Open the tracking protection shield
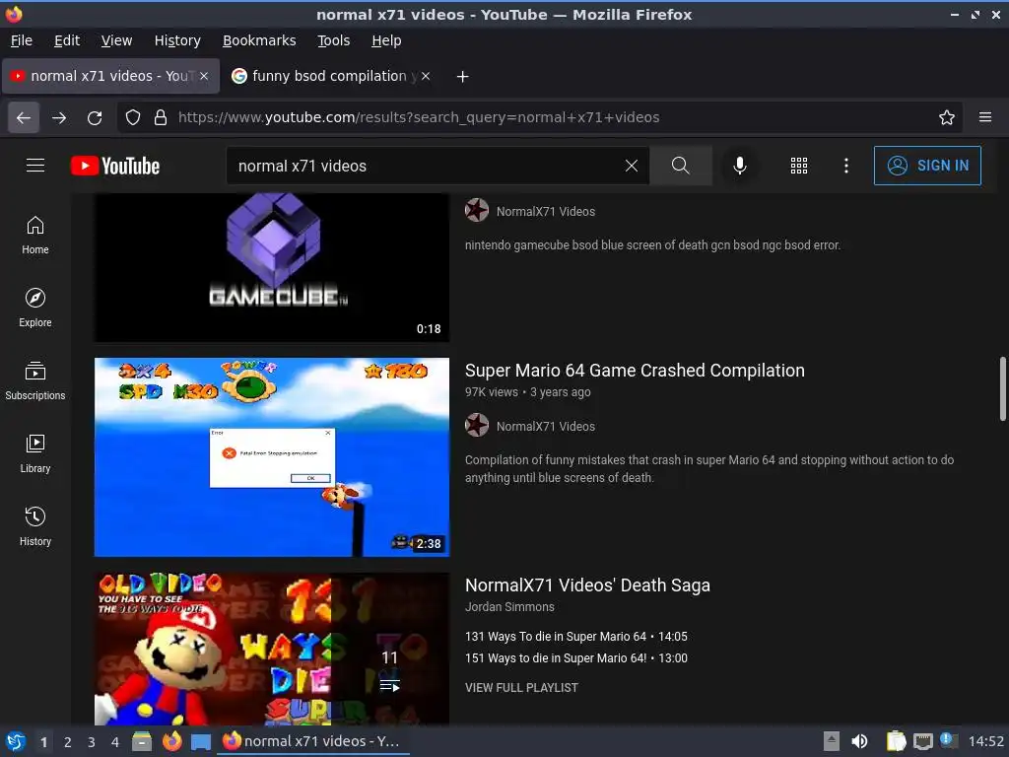 pos(133,117)
